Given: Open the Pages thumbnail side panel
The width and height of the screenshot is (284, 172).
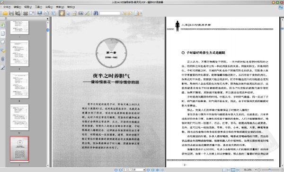Looking at the screenshot, I should 3,33.
